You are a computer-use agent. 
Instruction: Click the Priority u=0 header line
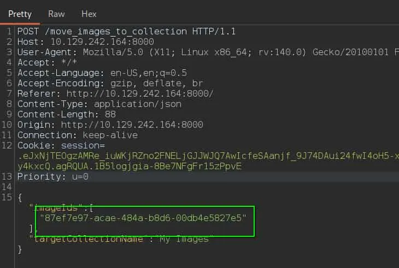53,176
